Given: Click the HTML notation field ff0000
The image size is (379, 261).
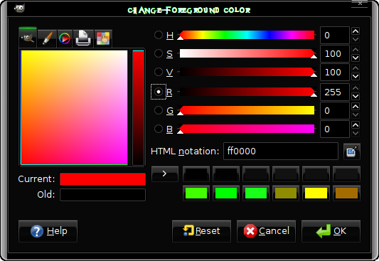Looking at the screenshot, I should click(x=281, y=151).
